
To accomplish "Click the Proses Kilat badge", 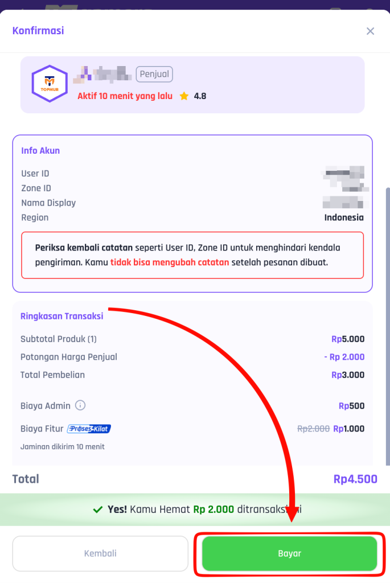I will (89, 429).
